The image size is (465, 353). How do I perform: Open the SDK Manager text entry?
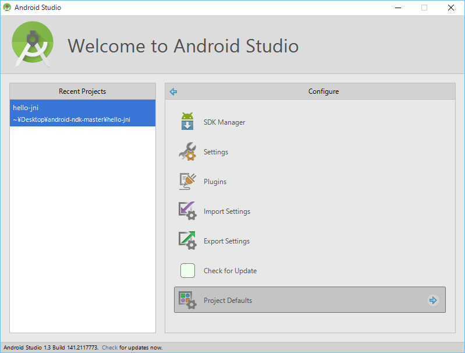click(224, 122)
